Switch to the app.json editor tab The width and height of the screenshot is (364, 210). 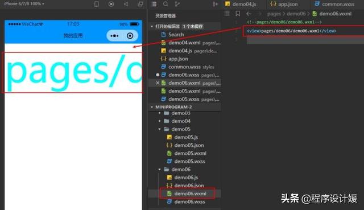coord(284,4)
